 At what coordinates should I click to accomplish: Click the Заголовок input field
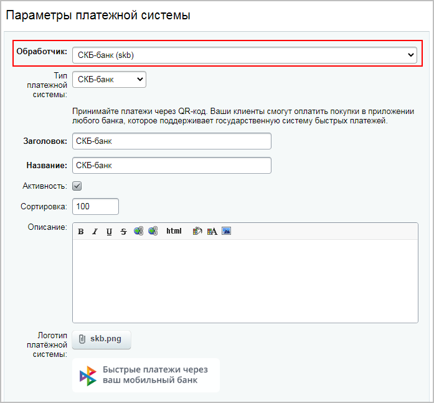(172, 141)
